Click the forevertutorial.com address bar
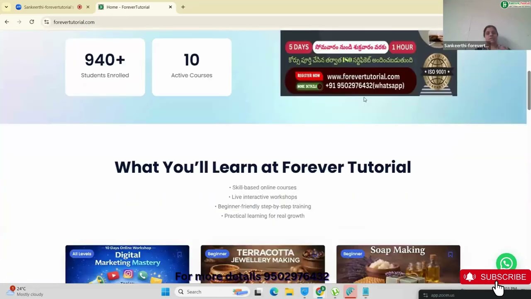 (241, 22)
